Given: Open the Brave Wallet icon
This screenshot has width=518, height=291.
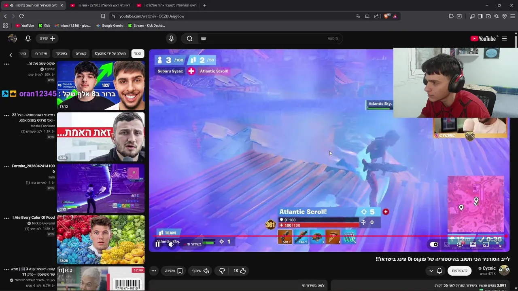Looking at the screenshot, I should tap(488, 16).
